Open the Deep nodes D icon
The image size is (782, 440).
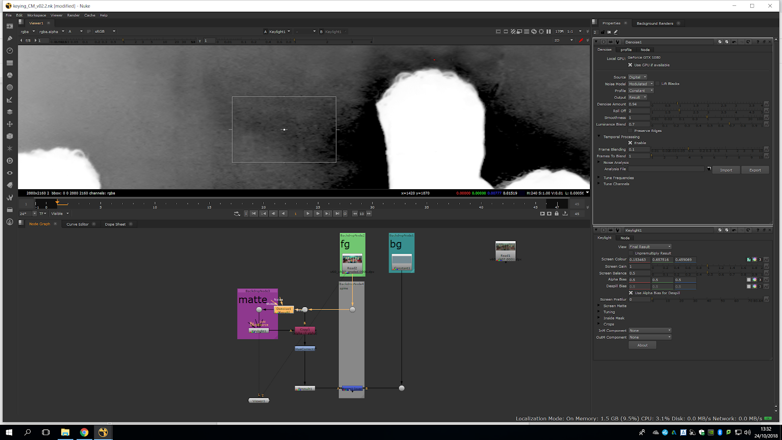click(x=9, y=161)
